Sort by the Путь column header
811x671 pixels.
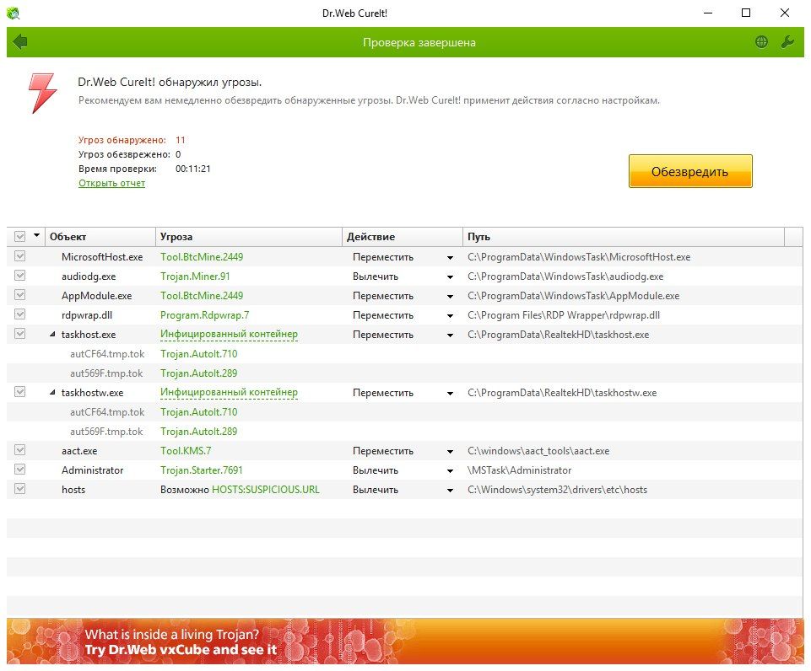pyautogui.click(x=624, y=237)
